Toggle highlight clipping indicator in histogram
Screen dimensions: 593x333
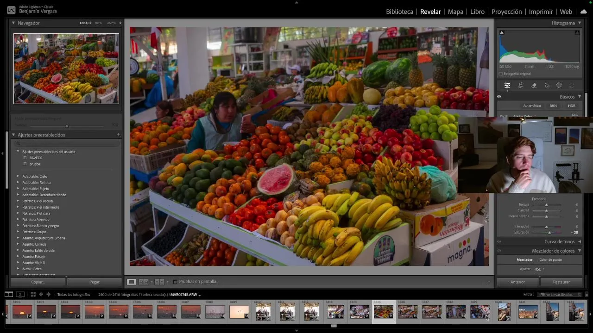click(577, 32)
